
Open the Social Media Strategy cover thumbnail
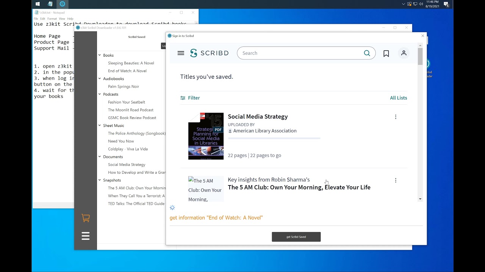[206, 136]
